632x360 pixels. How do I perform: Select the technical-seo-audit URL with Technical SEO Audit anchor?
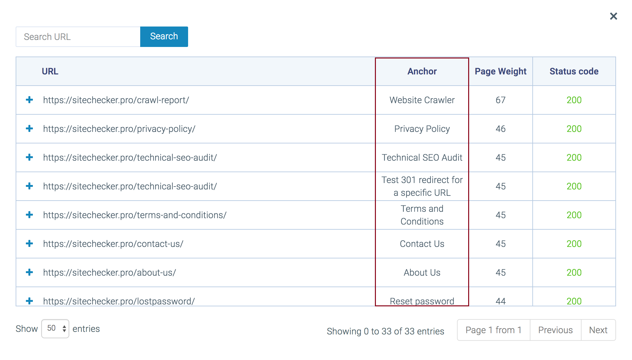click(x=130, y=157)
